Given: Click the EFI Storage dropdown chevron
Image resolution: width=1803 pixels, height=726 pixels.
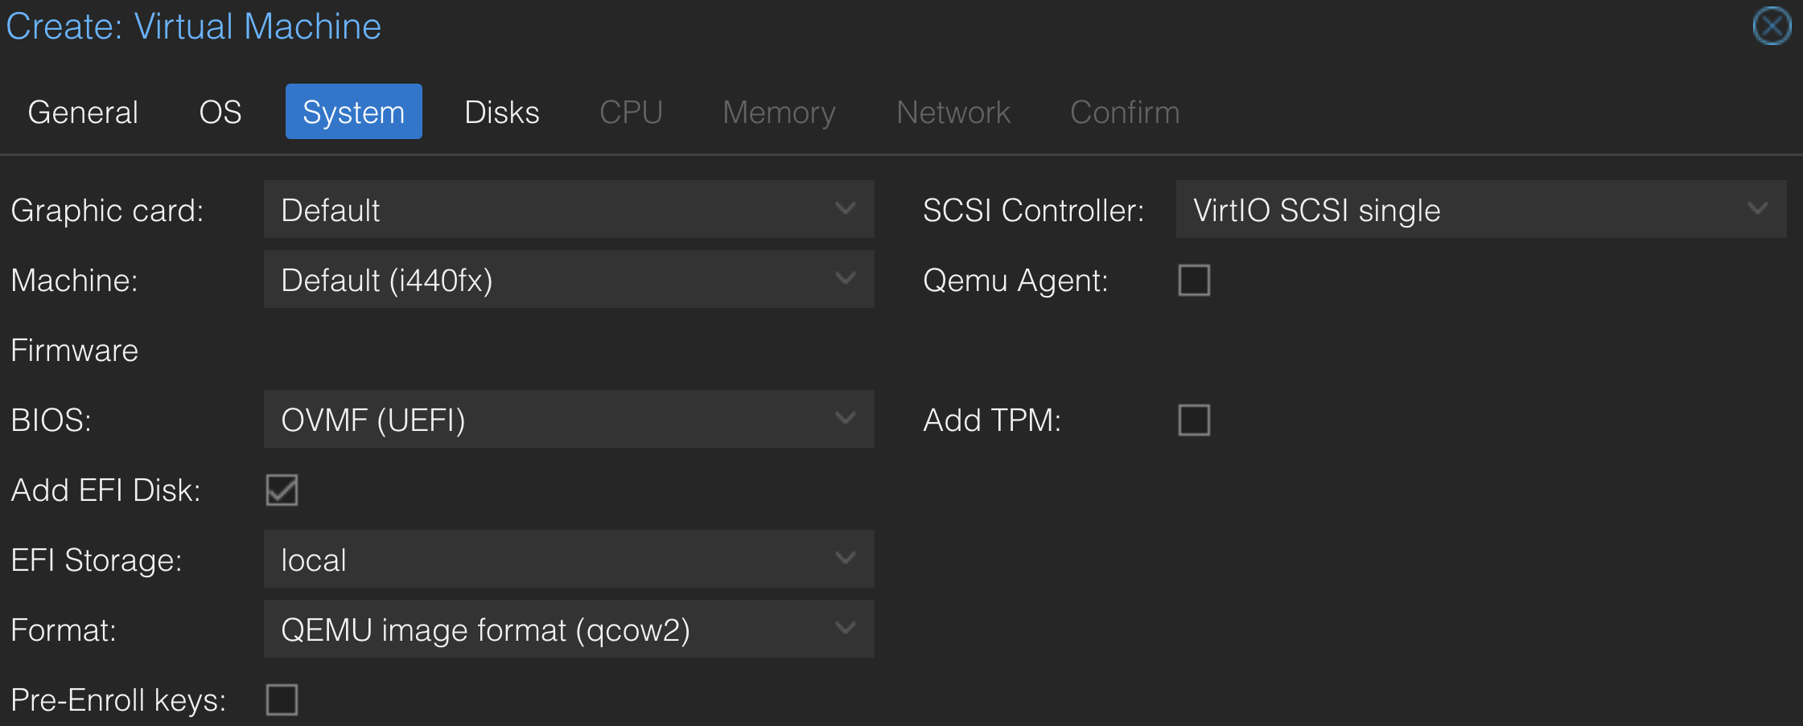Looking at the screenshot, I should [845, 559].
